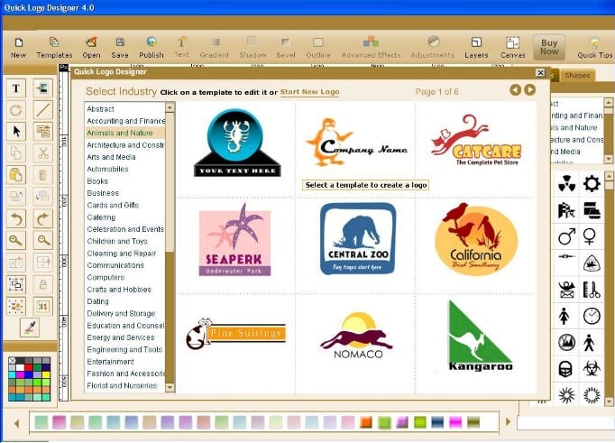Select the comb and scissors shape
615x443 pixels.
592,290
